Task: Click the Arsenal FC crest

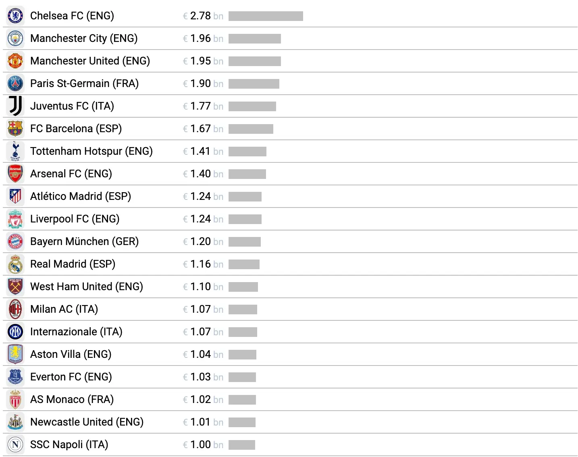Action: click(15, 174)
